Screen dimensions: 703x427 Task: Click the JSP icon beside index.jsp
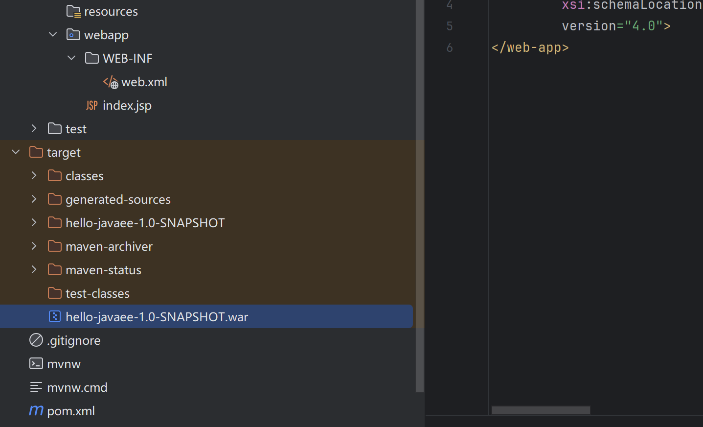(92, 105)
